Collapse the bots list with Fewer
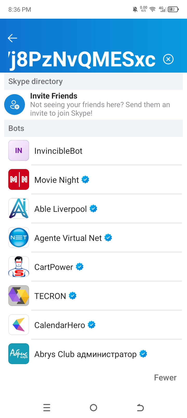Screen dimensions: 187x418 165,378
